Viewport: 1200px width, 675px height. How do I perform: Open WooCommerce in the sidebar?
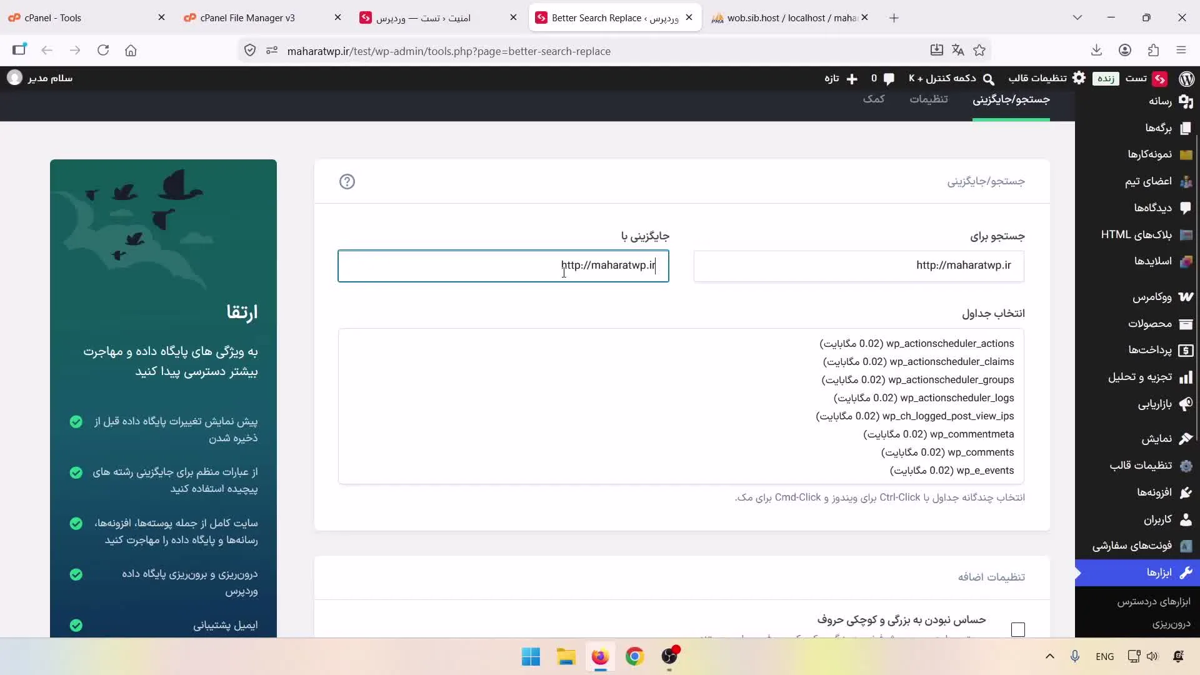[x=1162, y=297]
